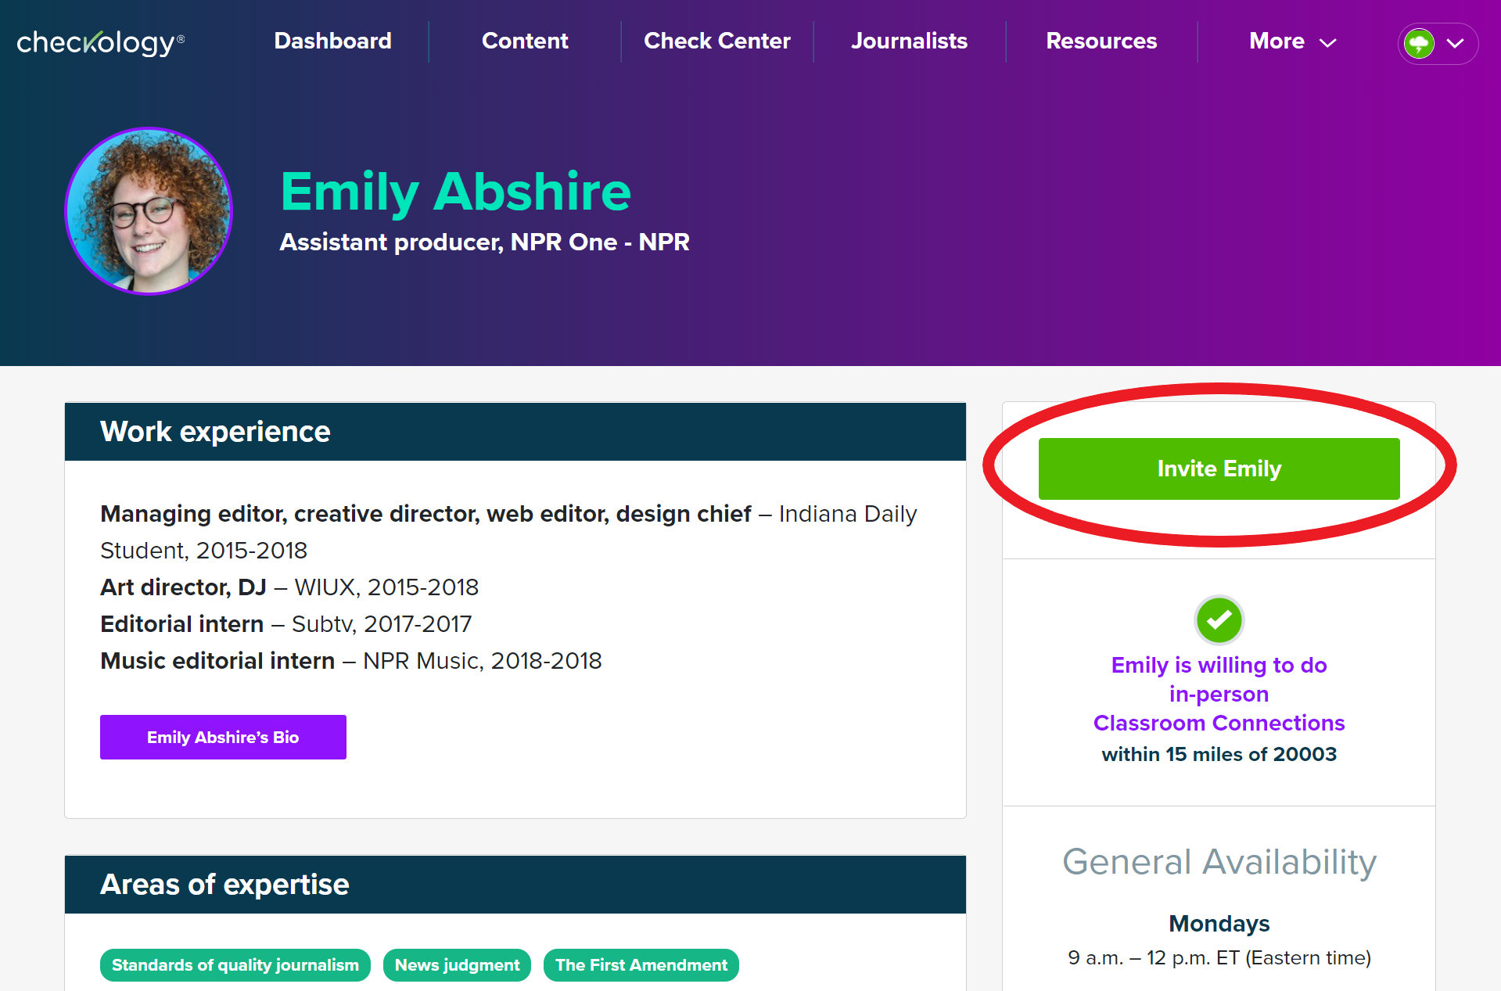This screenshot has height=991, width=1501.
Task: Click Emily Abshire's profile photo
Action: 149,211
